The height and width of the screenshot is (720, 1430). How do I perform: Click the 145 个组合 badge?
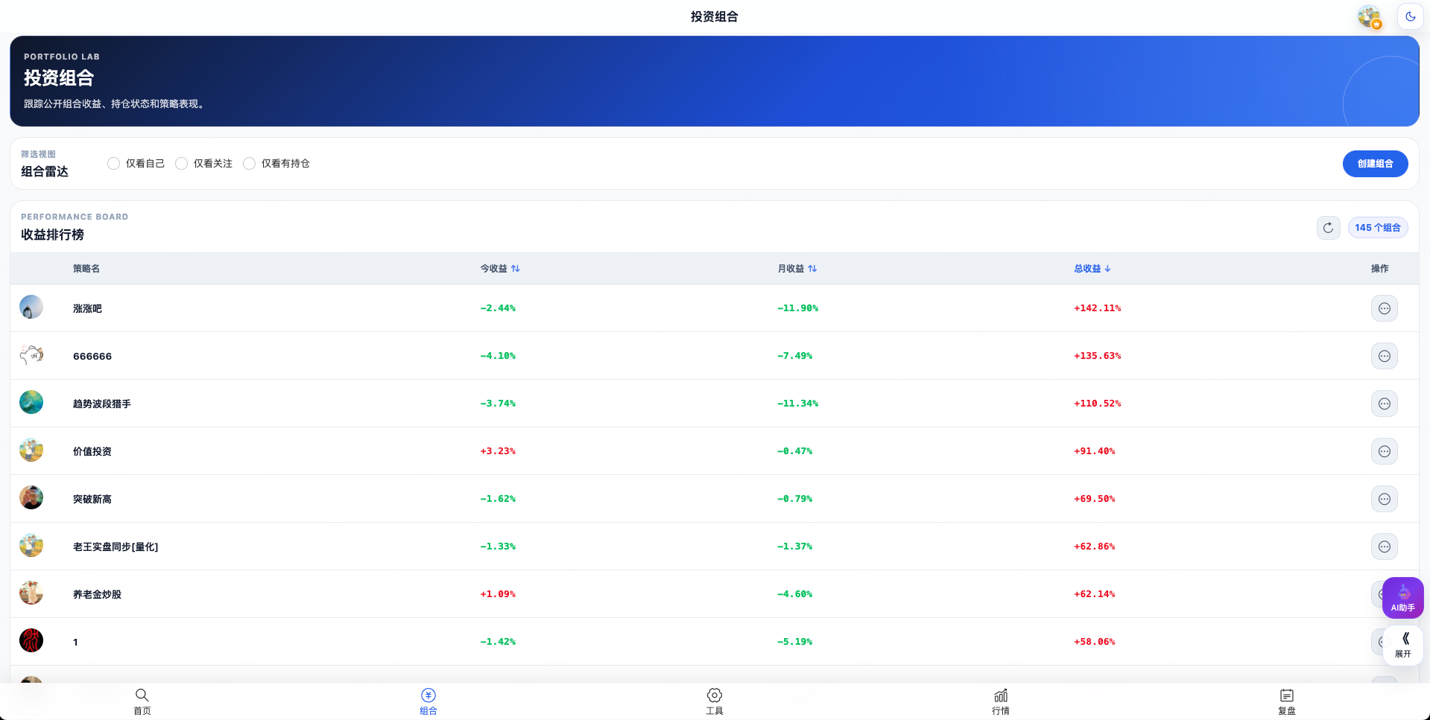pos(1377,228)
